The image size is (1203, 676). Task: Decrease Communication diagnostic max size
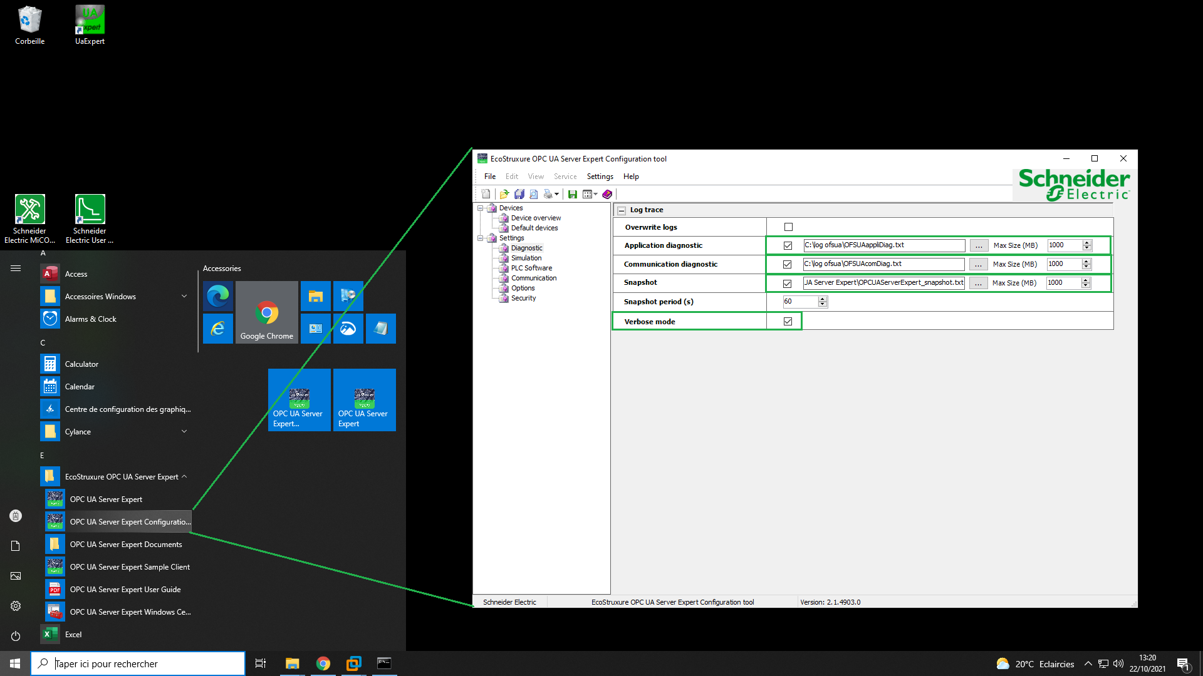(1086, 267)
